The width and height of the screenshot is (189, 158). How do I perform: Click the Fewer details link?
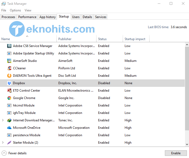[x=17, y=153]
